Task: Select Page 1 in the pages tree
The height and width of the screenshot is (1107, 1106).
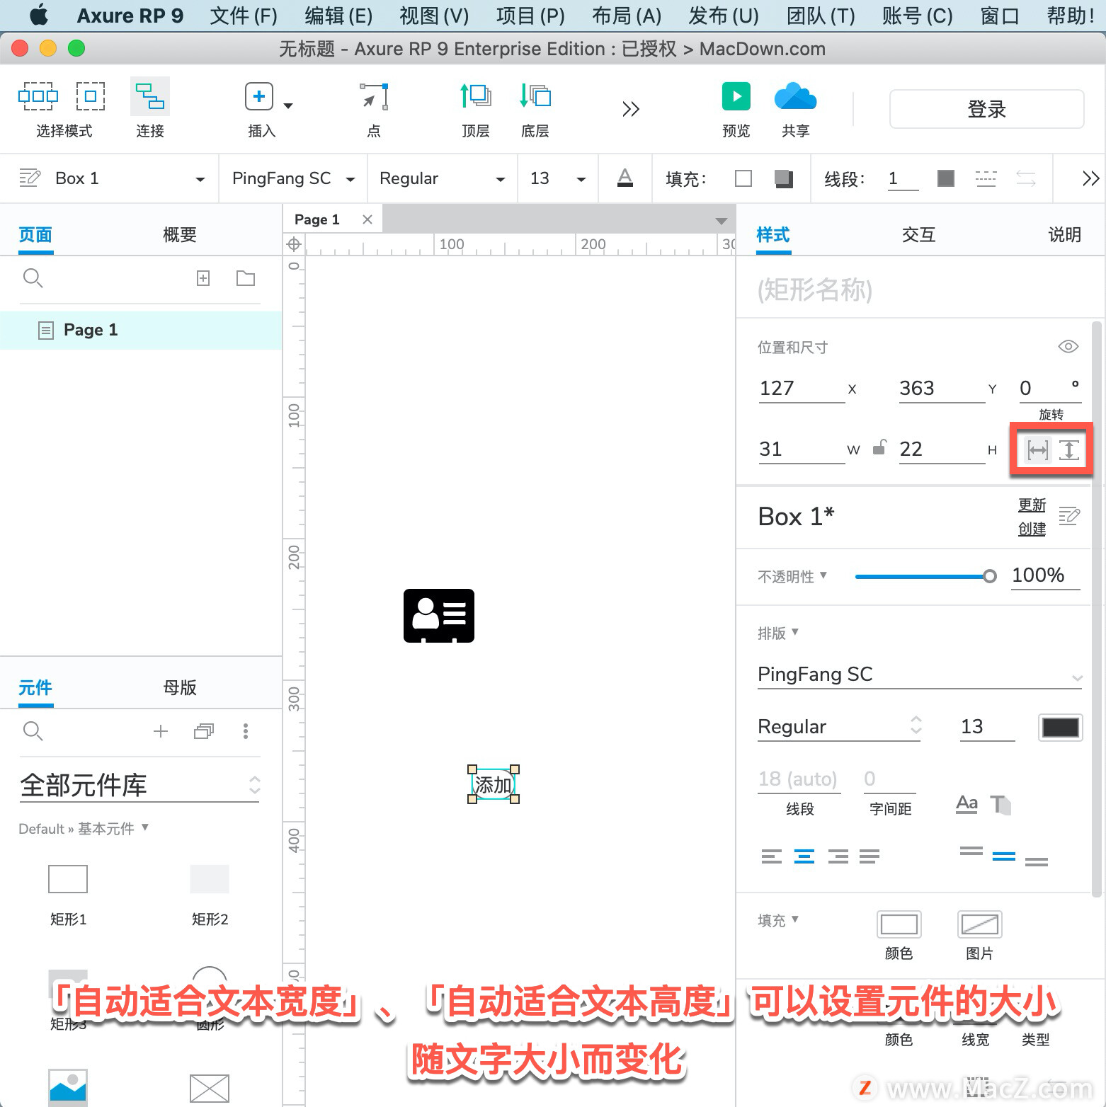Action: click(x=141, y=330)
